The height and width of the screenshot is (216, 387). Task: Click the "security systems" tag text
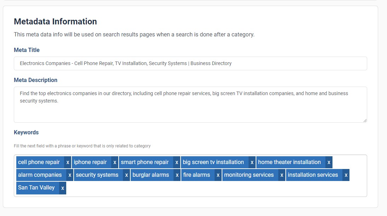click(x=97, y=175)
